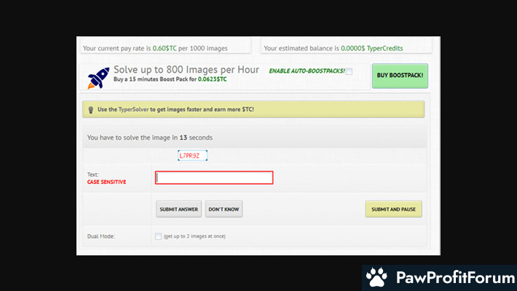Click the Dual Mode label

101,236
